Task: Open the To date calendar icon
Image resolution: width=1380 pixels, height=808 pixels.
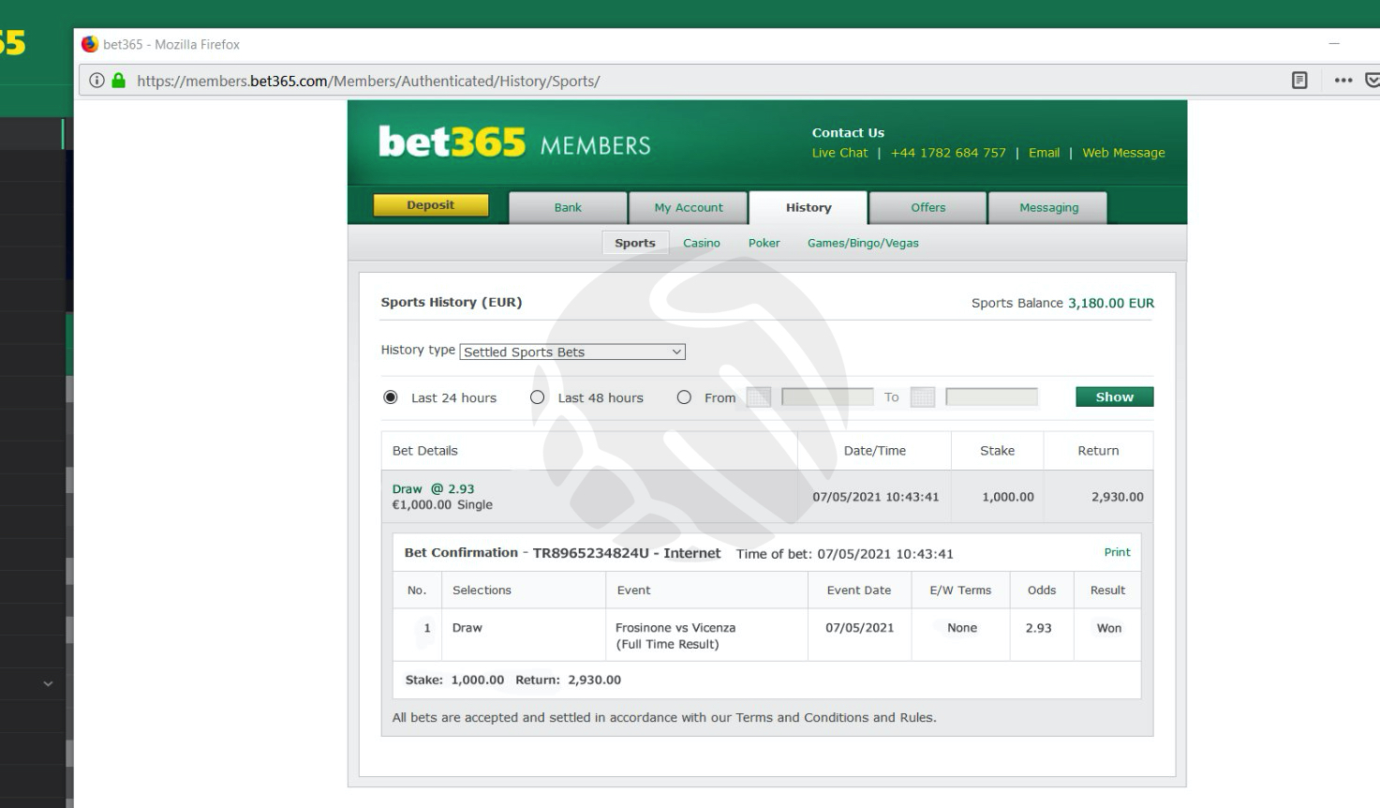Action: pos(922,397)
